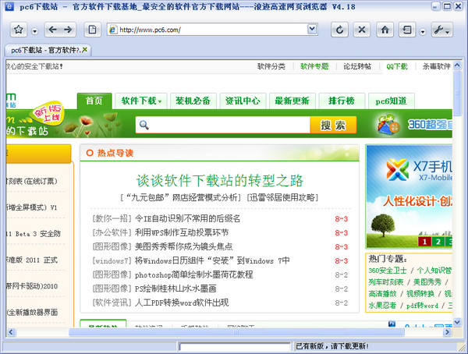Image resolution: width=468 pixels, height=354 pixels.
Task: Click the back arrow button
Action: 52,30
